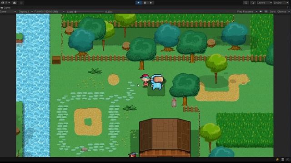Open the Unity account dropdown
Screen dimensions: 291x163
point(6,3)
